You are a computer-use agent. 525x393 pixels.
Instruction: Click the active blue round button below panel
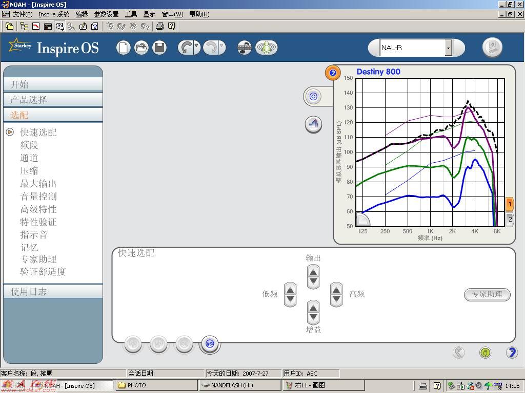coord(210,343)
